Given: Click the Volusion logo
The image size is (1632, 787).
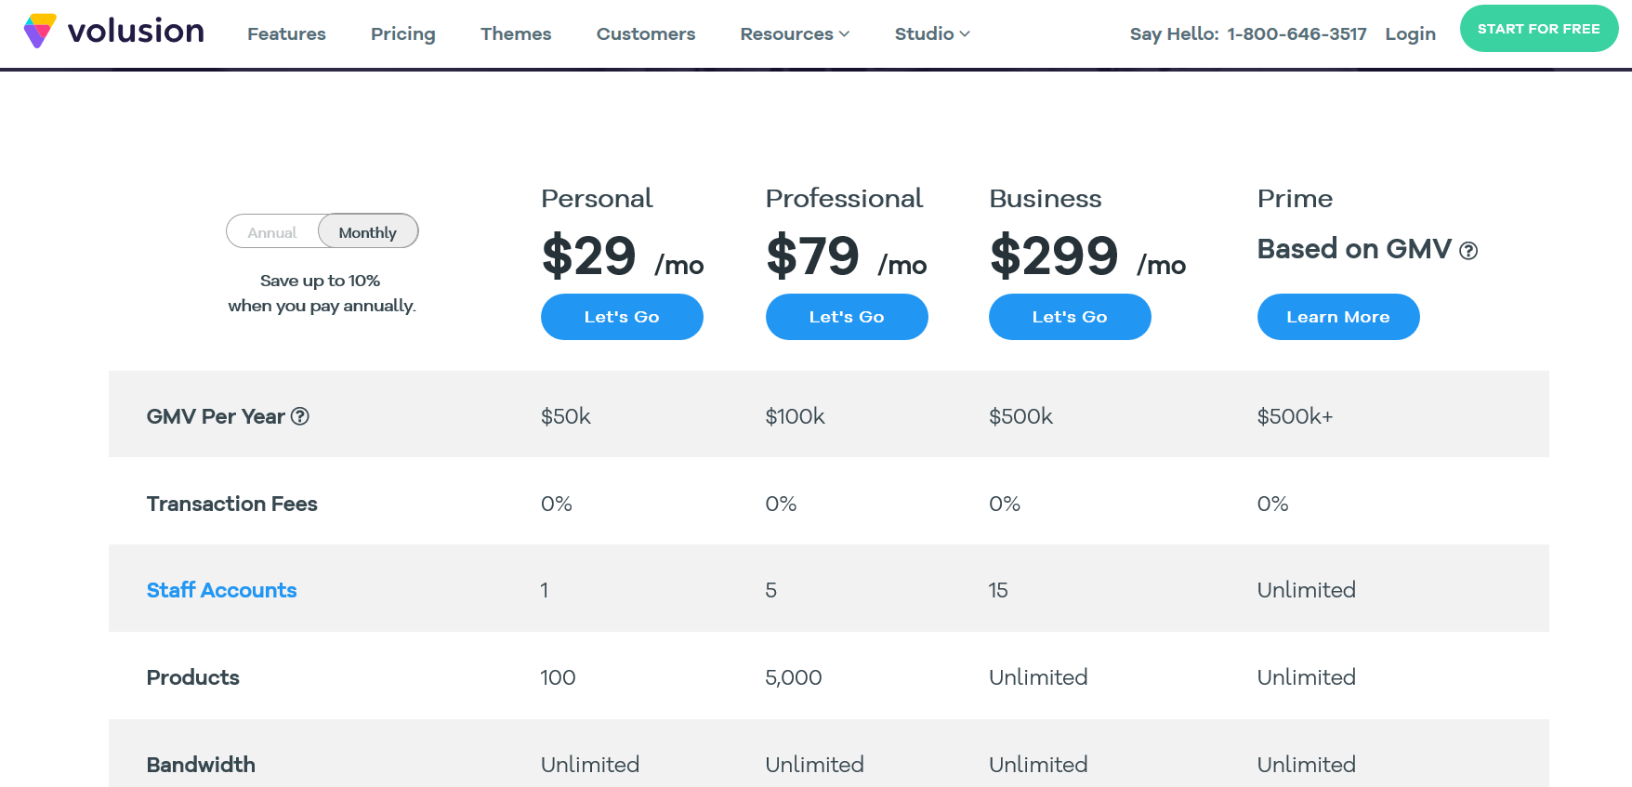Looking at the screenshot, I should pyautogui.click(x=113, y=31).
